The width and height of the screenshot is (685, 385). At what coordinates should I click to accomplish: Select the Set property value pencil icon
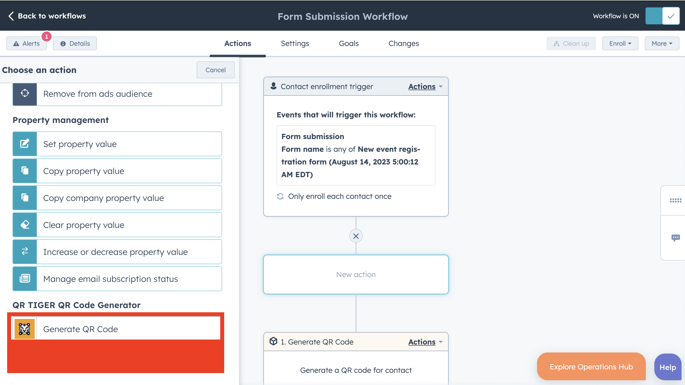pos(24,144)
